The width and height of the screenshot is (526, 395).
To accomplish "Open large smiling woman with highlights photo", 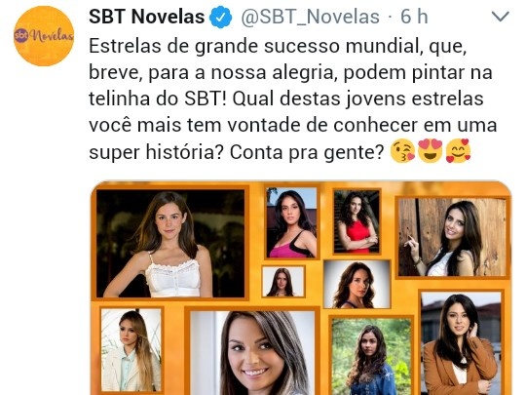I will click(252, 353).
